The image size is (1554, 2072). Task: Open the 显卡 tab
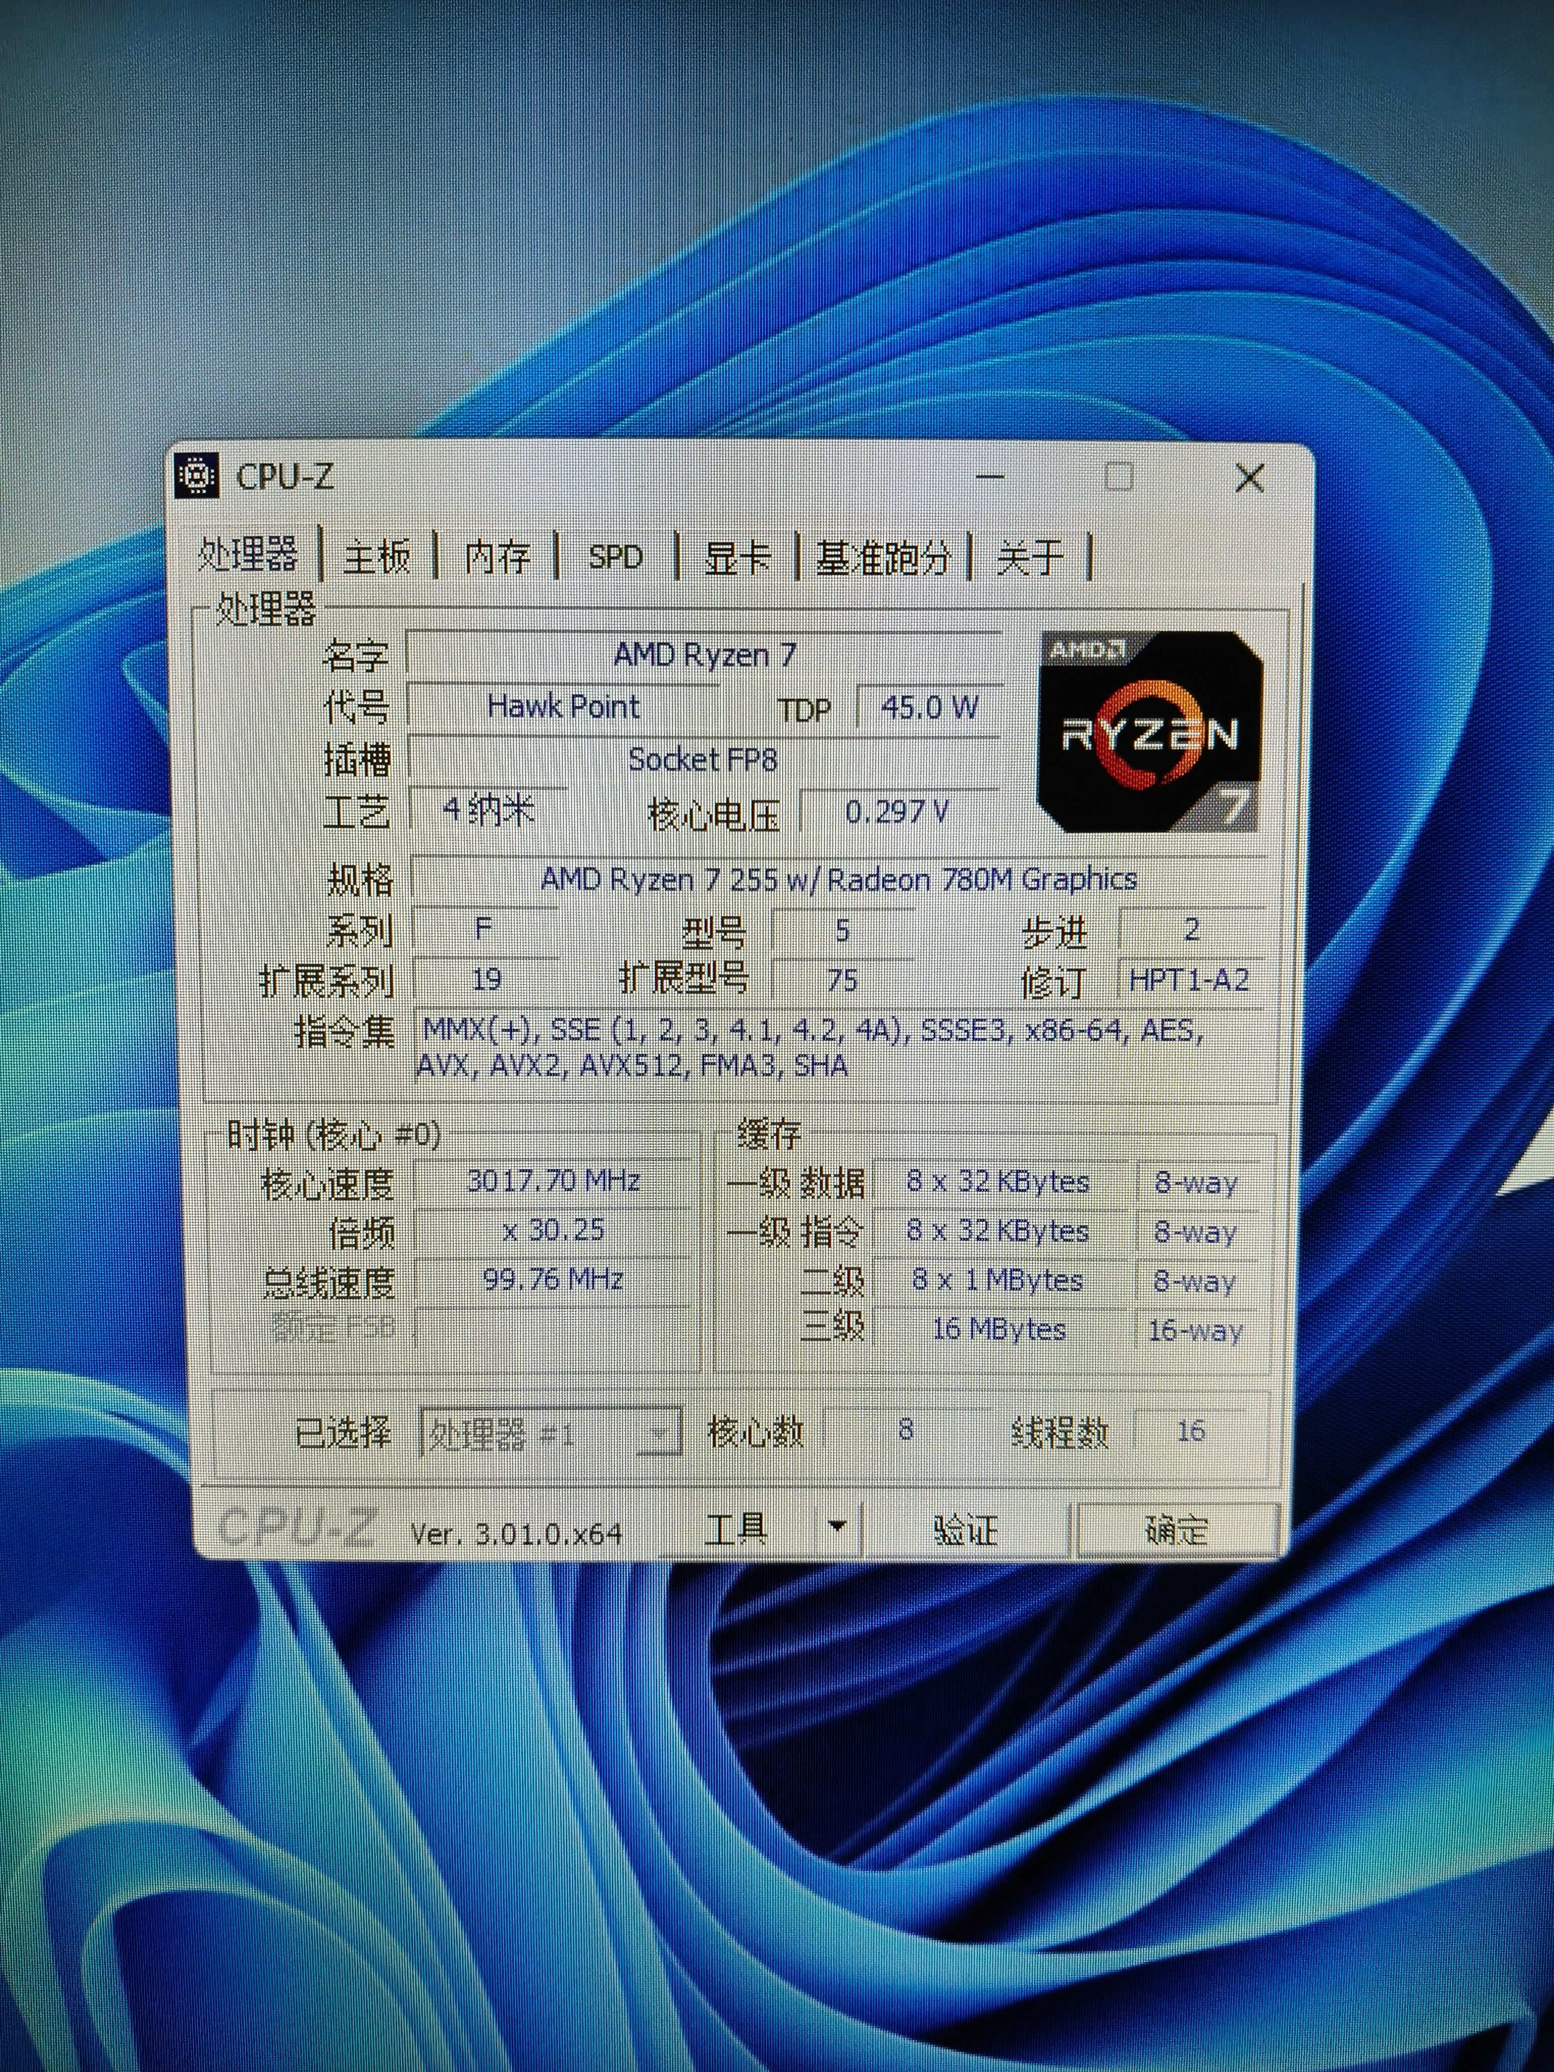tap(737, 557)
